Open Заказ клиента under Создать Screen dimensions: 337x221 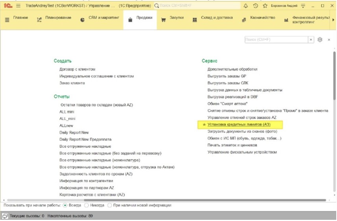click(x=72, y=83)
